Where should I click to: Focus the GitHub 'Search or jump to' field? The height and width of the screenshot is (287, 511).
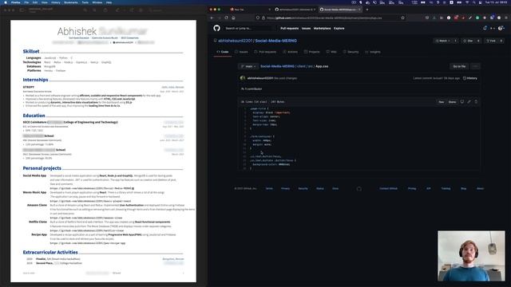[249, 29]
